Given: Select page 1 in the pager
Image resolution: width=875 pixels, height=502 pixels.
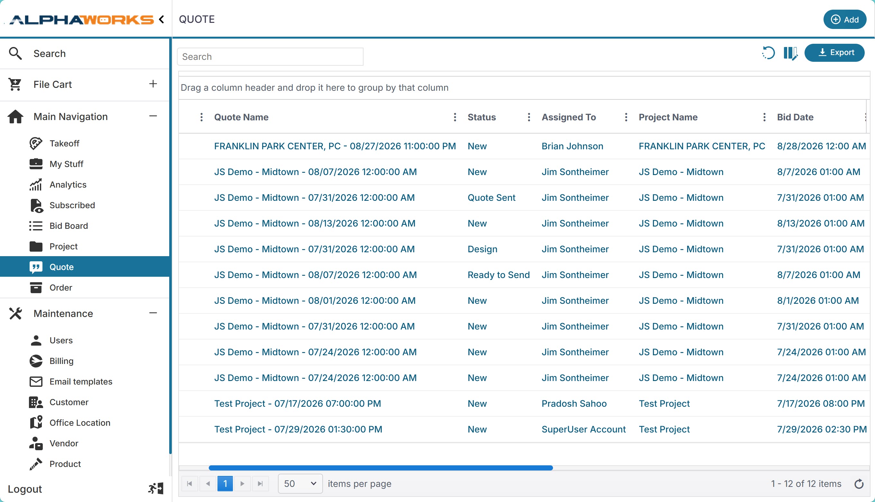Looking at the screenshot, I should [225, 484].
